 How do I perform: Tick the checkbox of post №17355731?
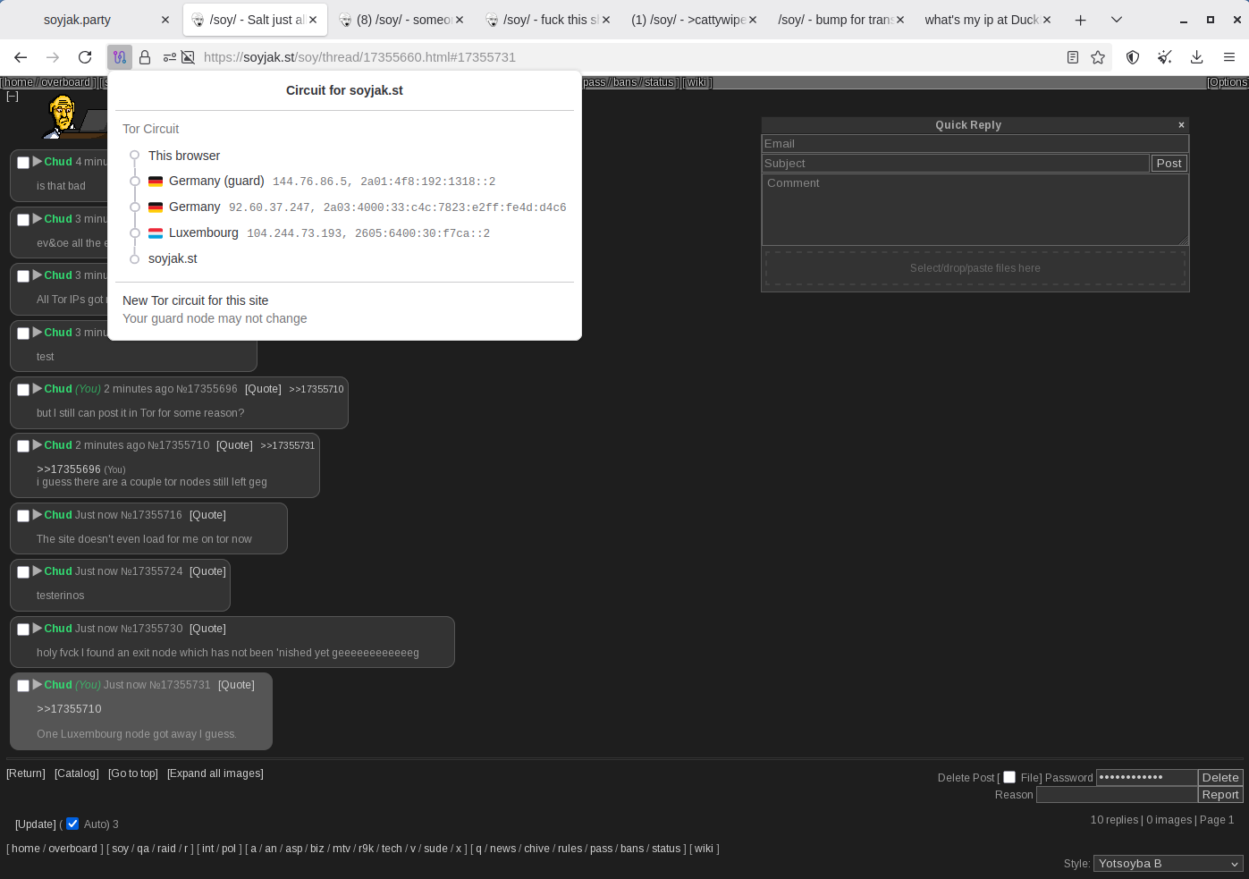tap(23, 686)
